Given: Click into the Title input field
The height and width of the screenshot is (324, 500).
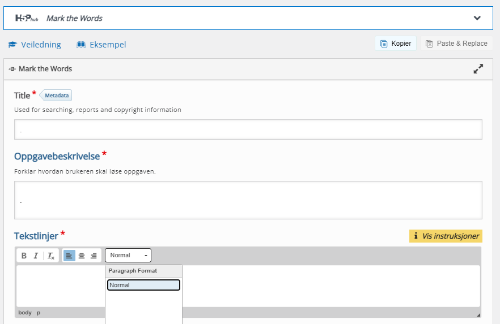Looking at the screenshot, I should [x=248, y=129].
